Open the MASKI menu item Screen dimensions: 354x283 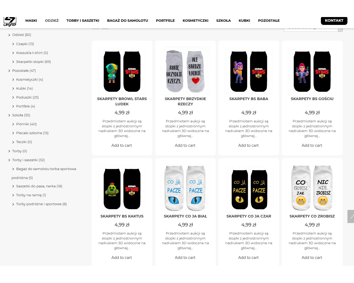point(31,20)
